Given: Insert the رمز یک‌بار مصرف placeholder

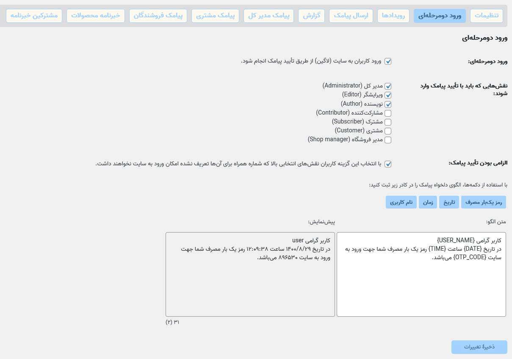Looking at the screenshot, I should tap(484, 202).
